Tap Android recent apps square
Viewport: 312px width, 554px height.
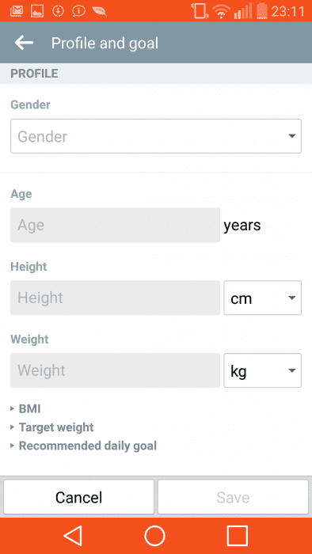click(x=238, y=536)
